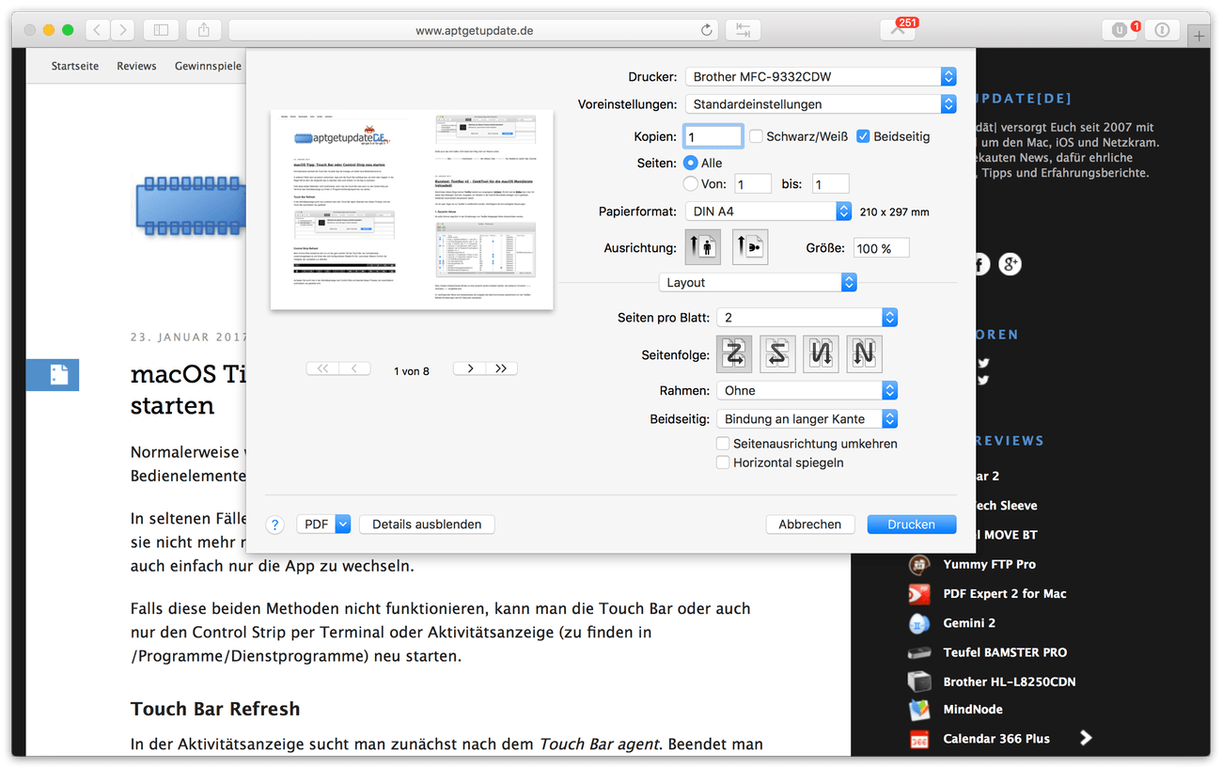This screenshot has height=768, width=1222.
Task: Uncheck the Beidseitig checkbox
Action: click(x=863, y=136)
